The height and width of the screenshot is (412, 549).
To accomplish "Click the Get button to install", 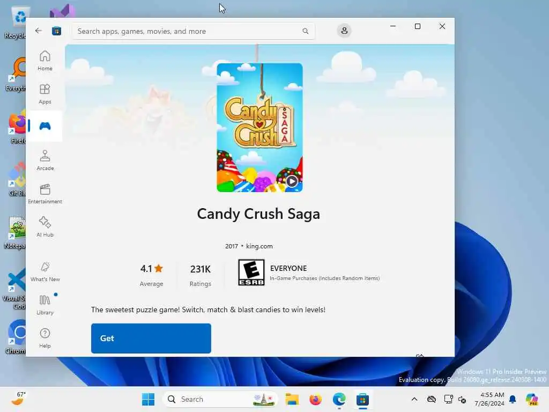I will [x=151, y=339].
